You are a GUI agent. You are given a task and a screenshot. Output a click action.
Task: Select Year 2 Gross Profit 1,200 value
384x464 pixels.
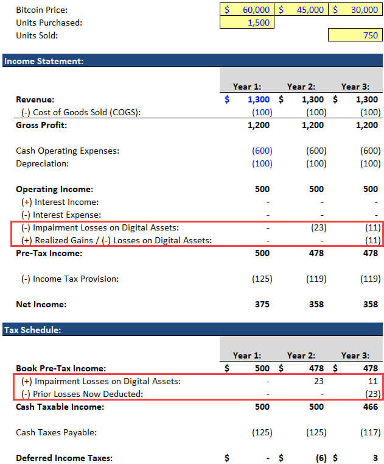pos(313,125)
